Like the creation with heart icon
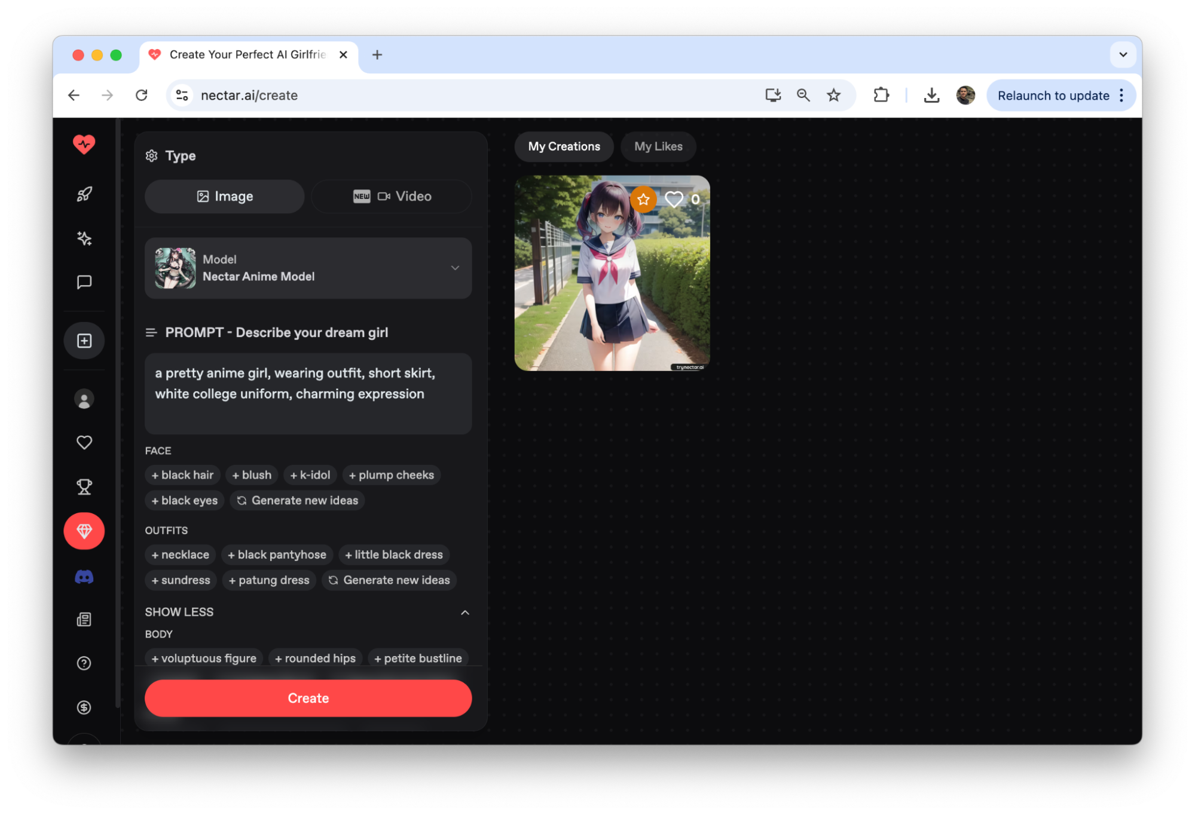The height and width of the screenshot is (815, 1195). [674, 200]
